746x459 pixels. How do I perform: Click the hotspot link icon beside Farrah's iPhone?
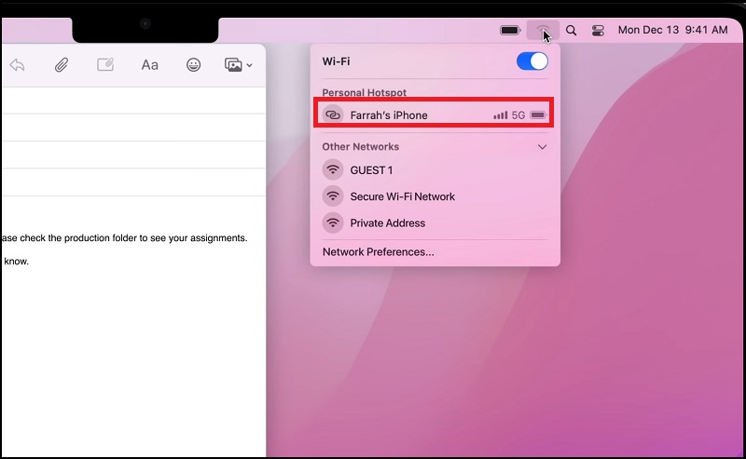[333, 115]
